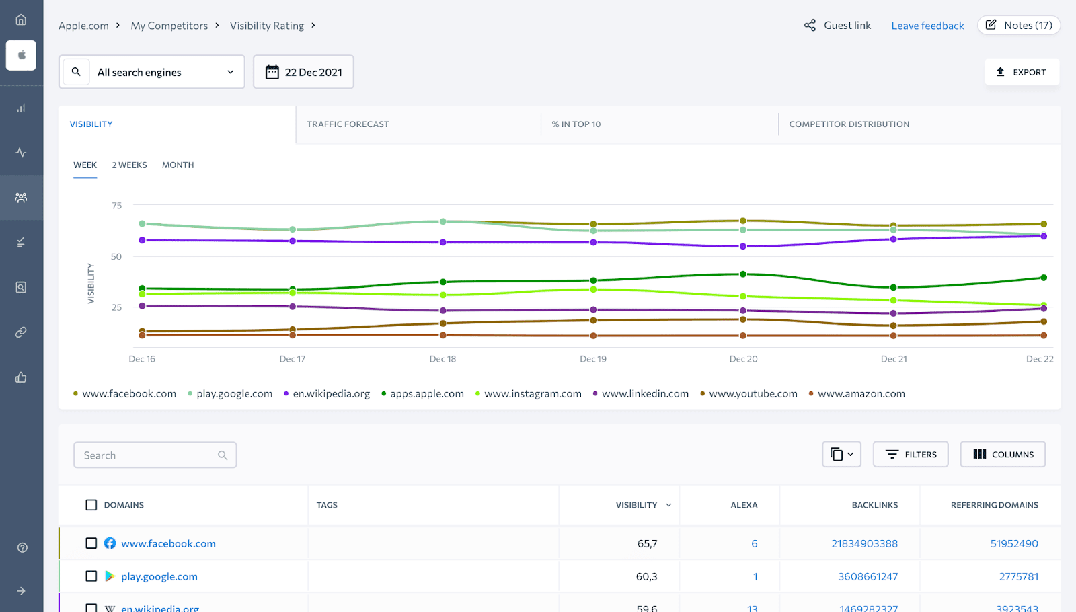The image size is (1076, 612).
Task: Open the competitors people icon
Action: [21, 198]
